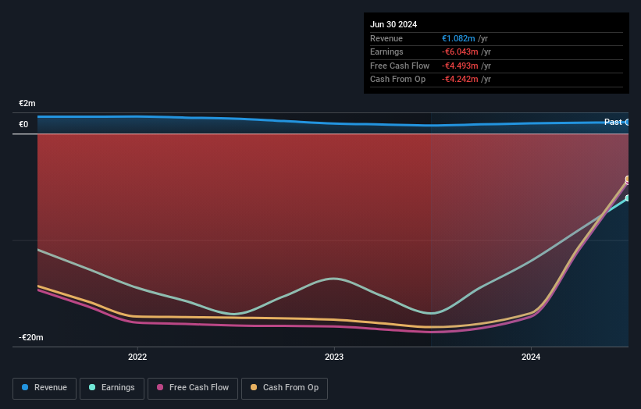Select the 2022 x-axis label
Viewport: 641px width, 409px height.
coord(137,357)
